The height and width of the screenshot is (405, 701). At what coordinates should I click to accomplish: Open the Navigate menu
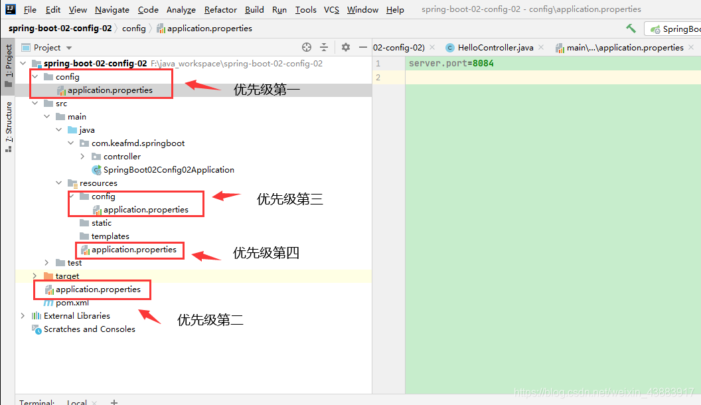tap(112, 9)
